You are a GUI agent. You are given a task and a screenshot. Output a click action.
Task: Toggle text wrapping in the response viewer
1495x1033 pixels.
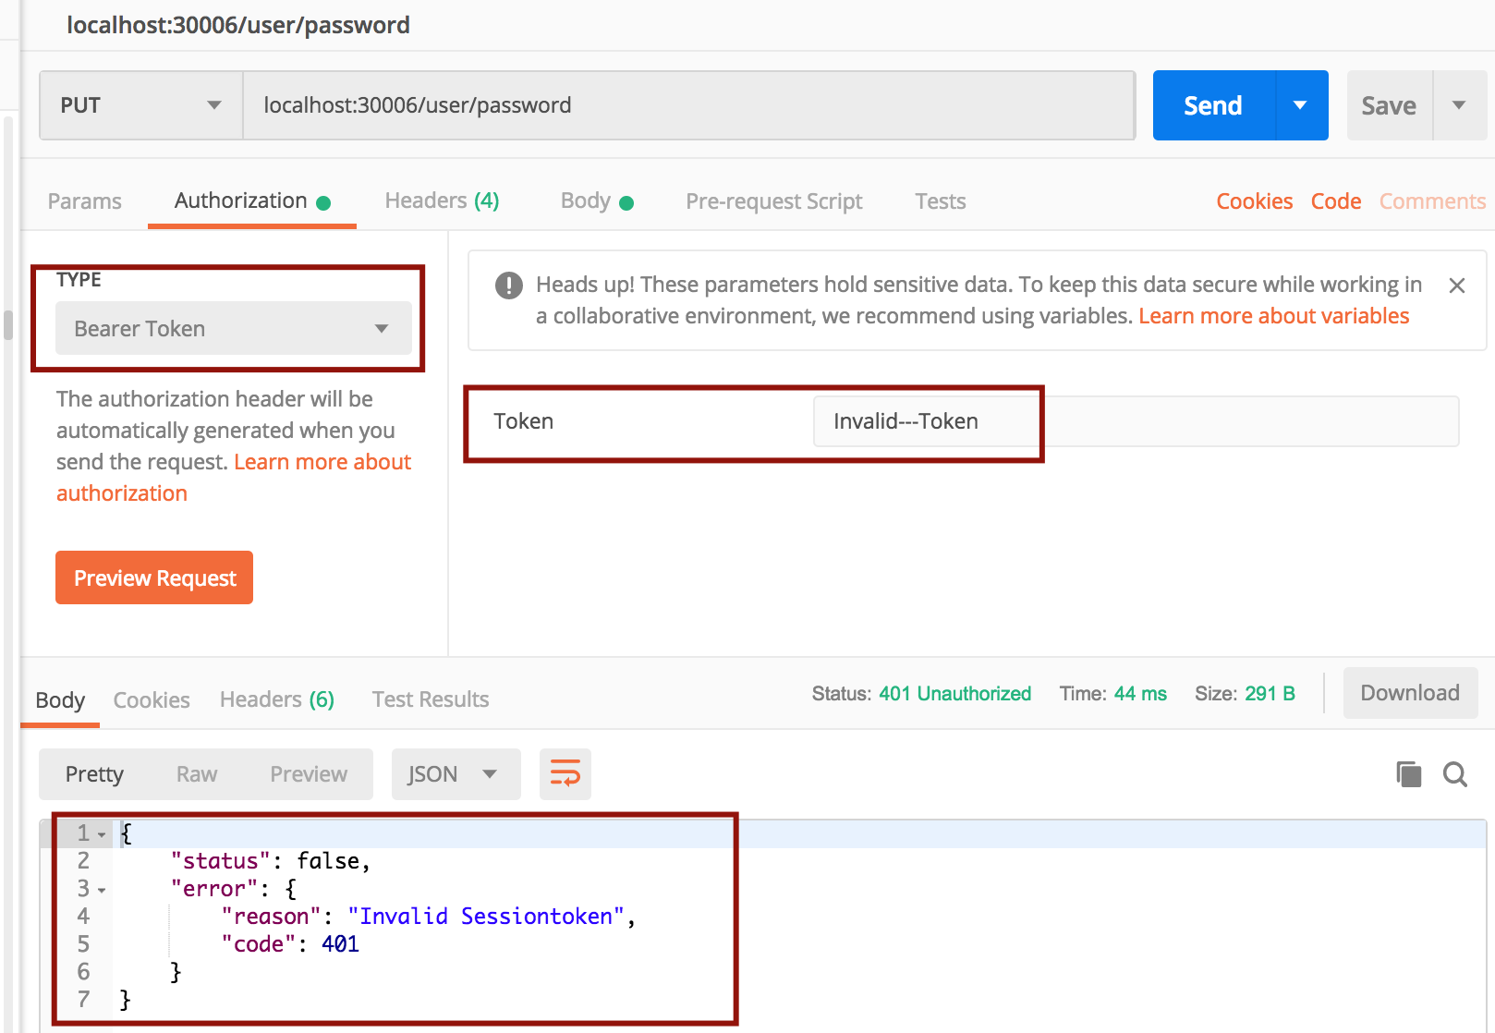coord(565,774)
